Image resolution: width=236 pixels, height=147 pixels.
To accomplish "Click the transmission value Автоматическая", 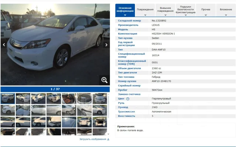I will 162,112.
